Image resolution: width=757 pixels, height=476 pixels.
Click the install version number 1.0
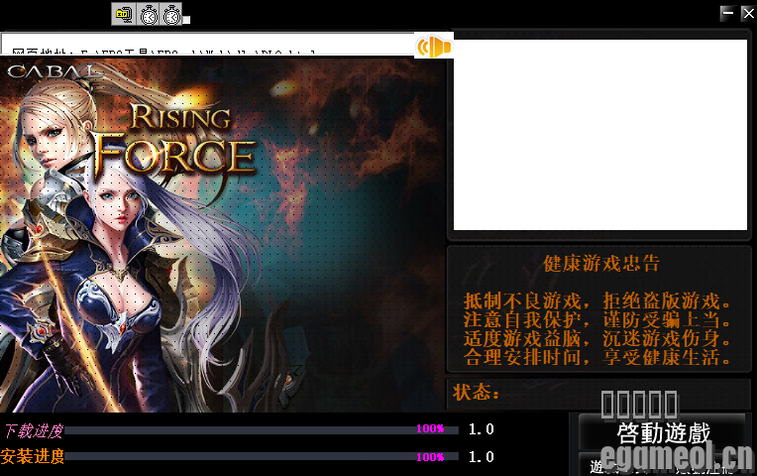tap(481, 457)
